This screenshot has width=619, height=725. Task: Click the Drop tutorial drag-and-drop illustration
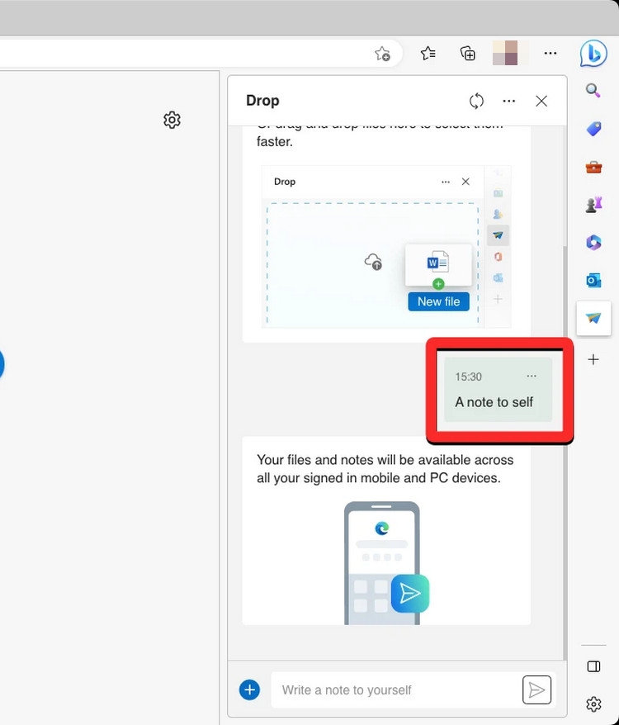tap(386, 246)
